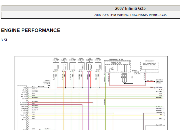Click the horizontal 'GRY/RED' label near the arrow
Screen dimensions: 180x130
(x=150, y=80)
